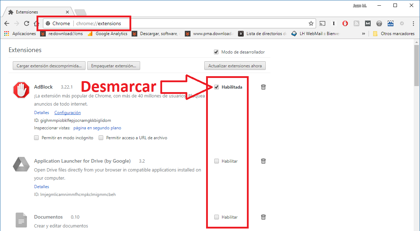The image size is (420, 231).
Task: Open the M mail extension icon
Action: coord(368,23)
